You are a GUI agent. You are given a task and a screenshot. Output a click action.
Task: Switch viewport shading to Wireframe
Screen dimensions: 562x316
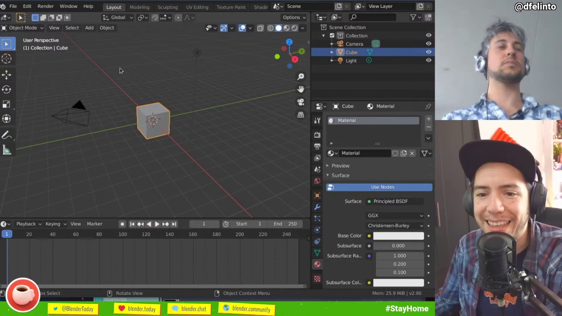click(x=270, y=28)
